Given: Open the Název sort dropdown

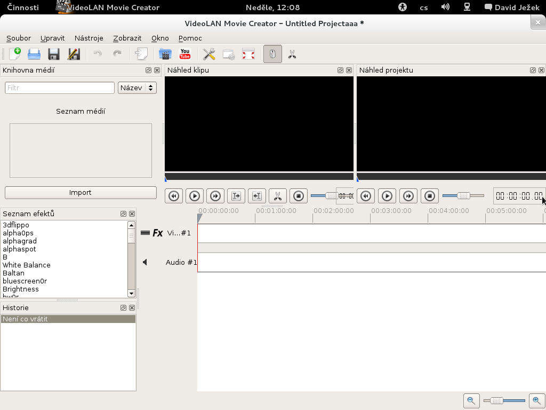Looking at the screenshot, I should [137, 88].
